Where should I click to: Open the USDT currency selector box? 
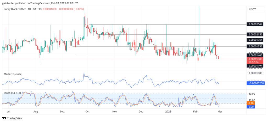[x=256, y=9]
